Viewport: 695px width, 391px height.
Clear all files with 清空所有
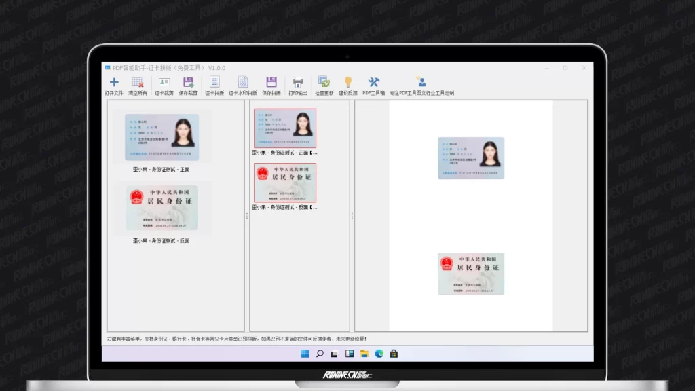coord(138,83)
